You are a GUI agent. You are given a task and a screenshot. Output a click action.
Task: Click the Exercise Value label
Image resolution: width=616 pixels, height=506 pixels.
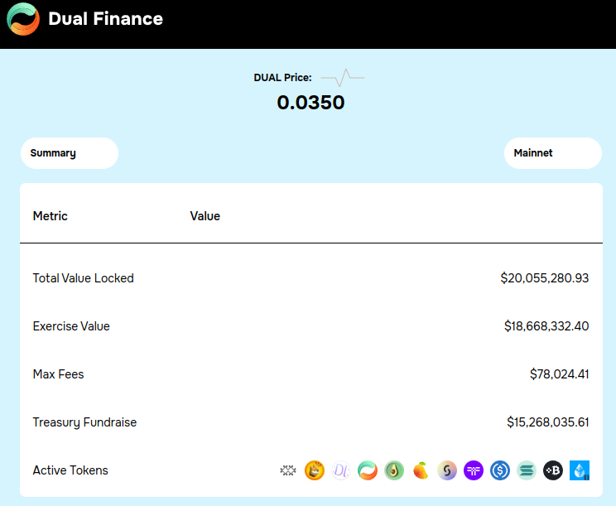(71, 326)
